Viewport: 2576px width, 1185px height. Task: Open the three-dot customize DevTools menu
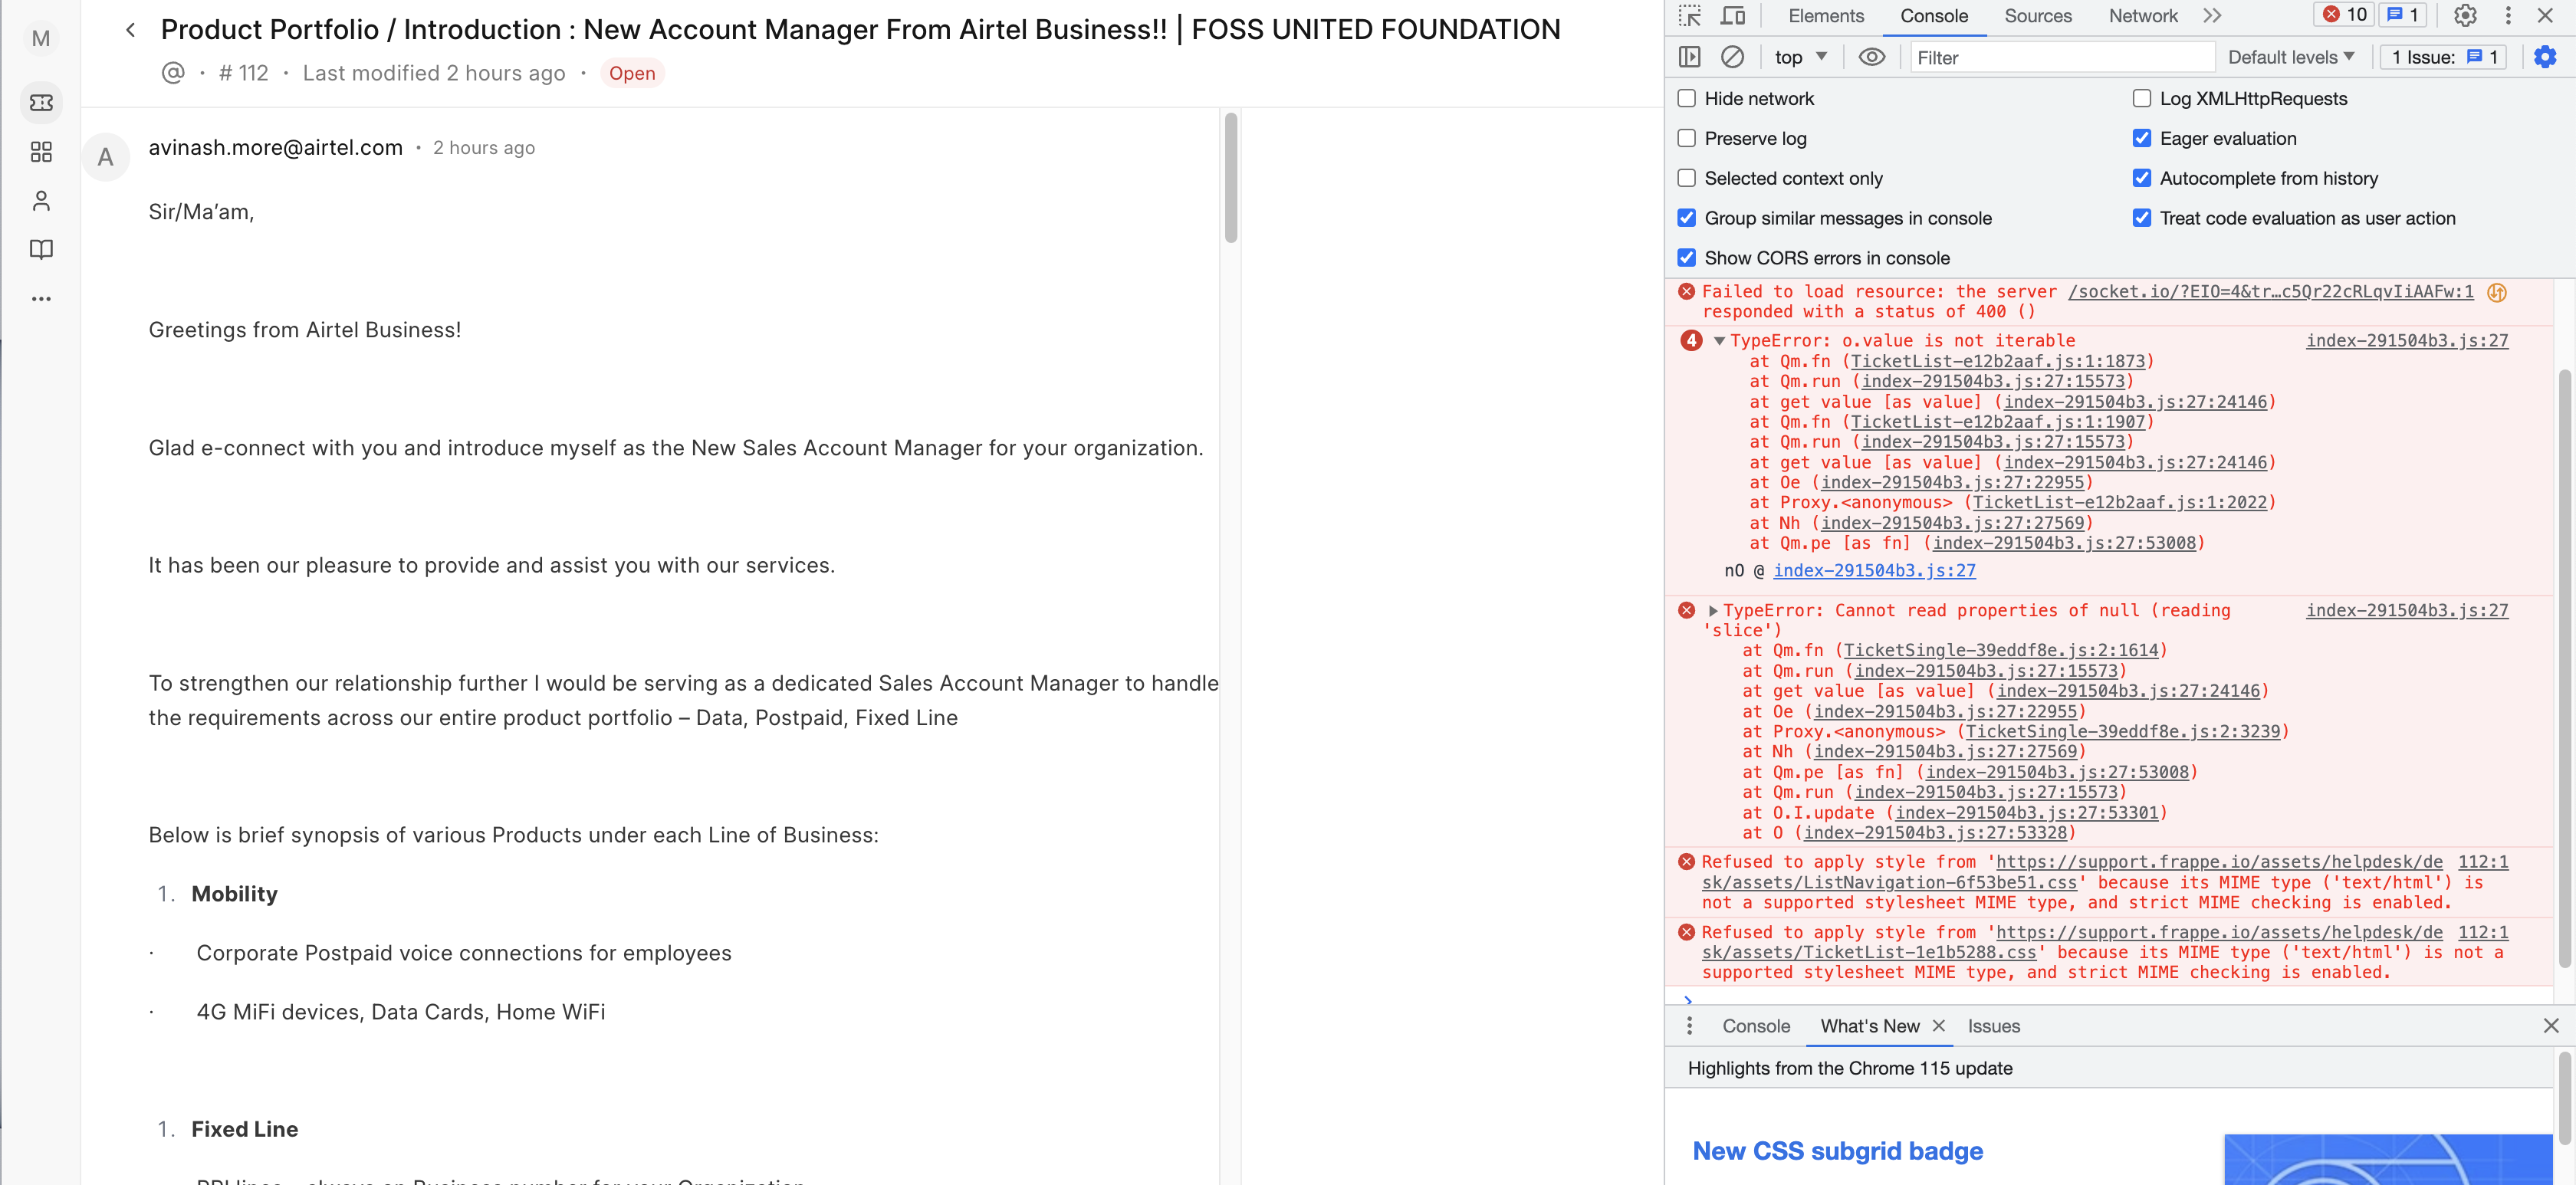[2508, 16]
